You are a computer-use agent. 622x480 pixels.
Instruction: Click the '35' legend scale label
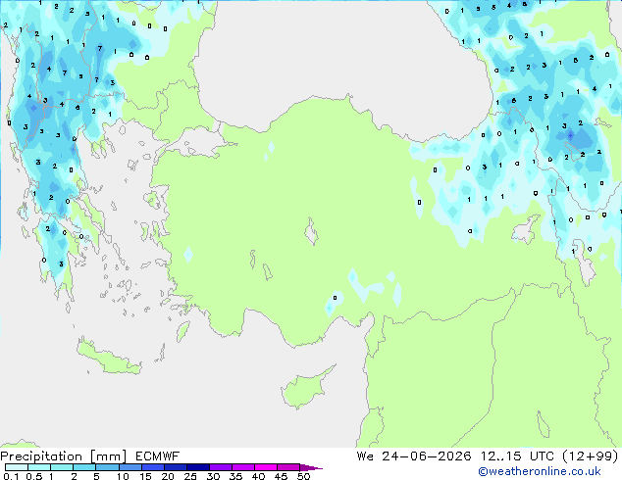pyautogui.click(x=235, y=476)
